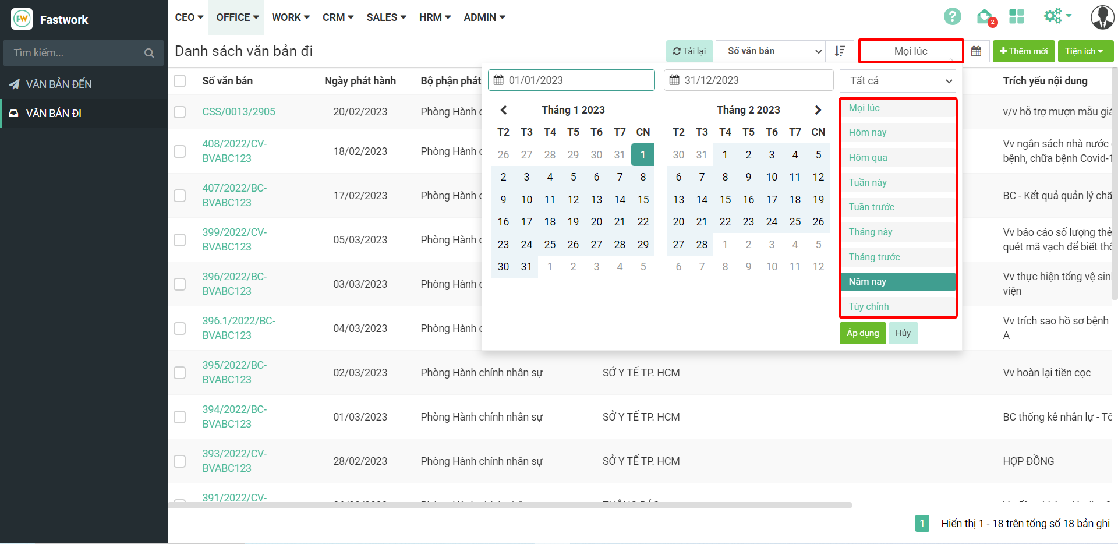
Task: Click the calendar icon beside Mọi lúc
Action: tap(977, 51)
